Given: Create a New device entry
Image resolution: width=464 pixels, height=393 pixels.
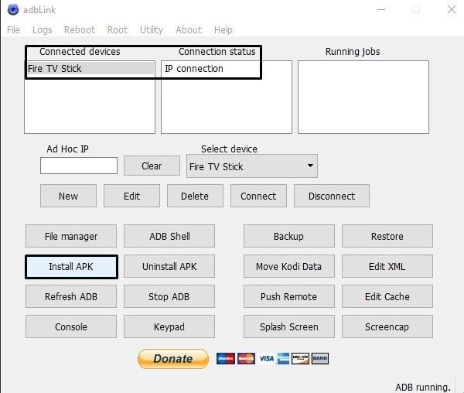Looking at the screenshot, I should 68,196.
